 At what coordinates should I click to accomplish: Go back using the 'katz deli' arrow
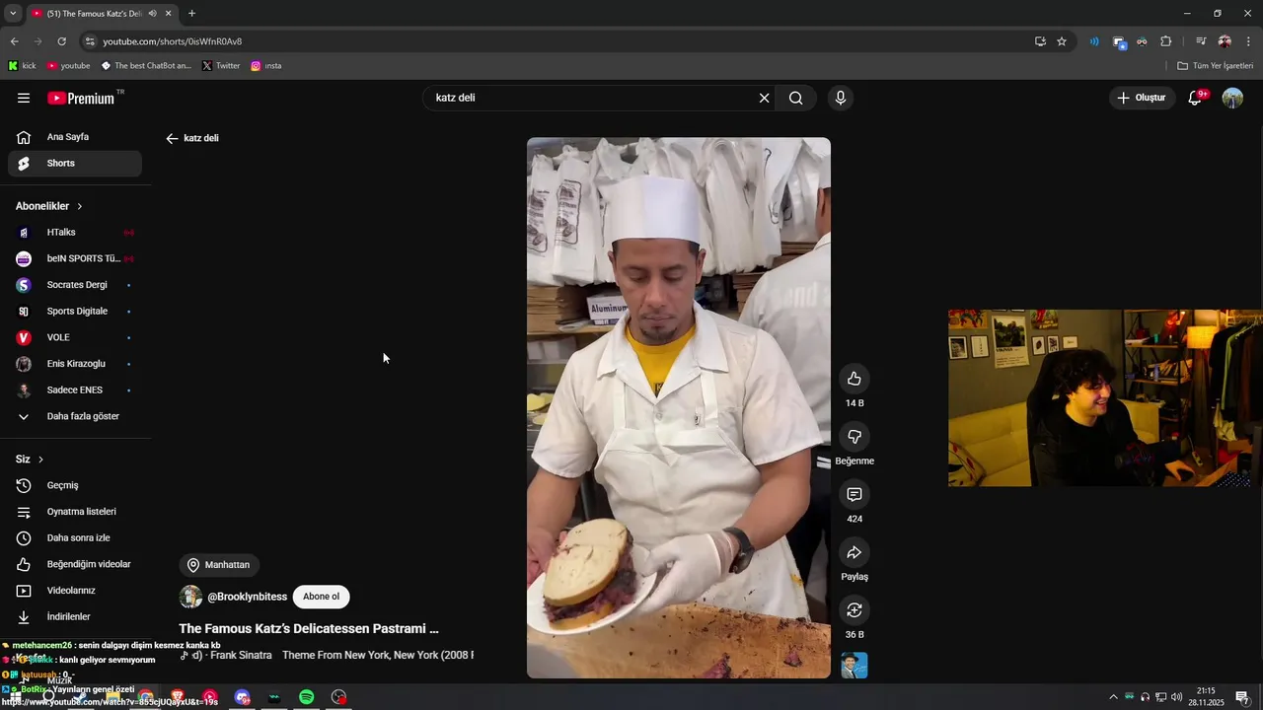point(172,138)
